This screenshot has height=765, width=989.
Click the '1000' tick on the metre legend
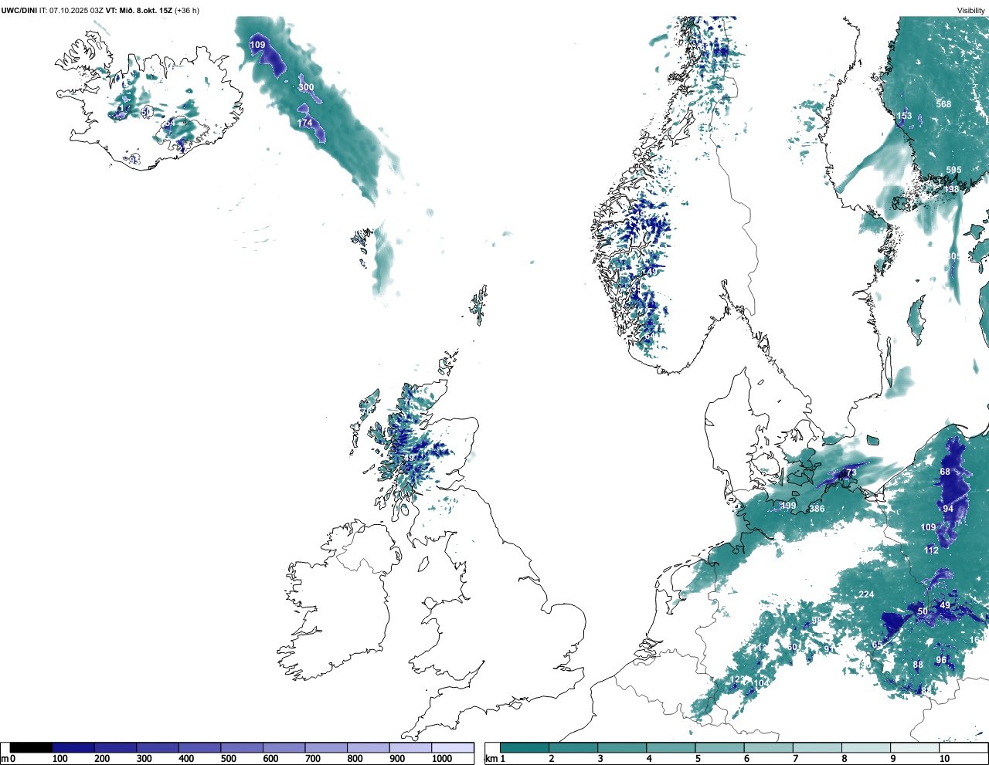tap(442, 759)
